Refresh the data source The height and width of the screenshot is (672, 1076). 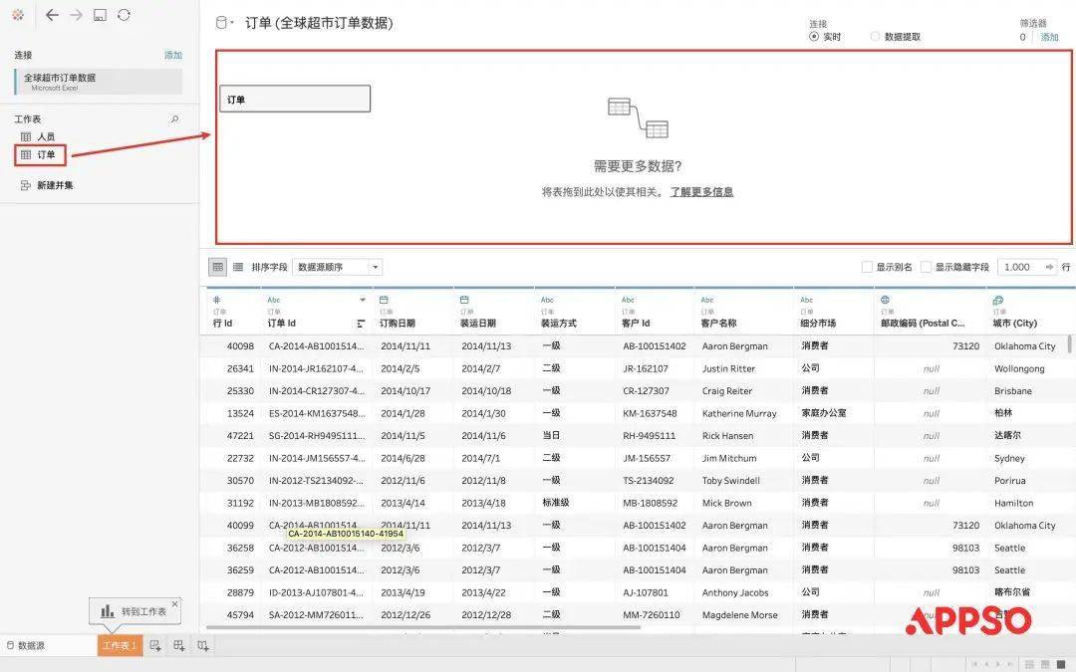tap(124, 15)
